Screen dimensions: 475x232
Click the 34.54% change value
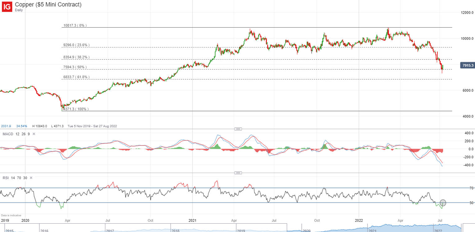21,126
